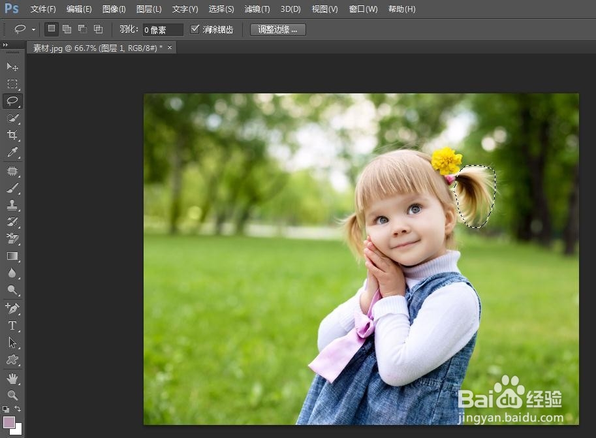Choose Add to selection mode
Screen dimensions: 596x438
[67, 29]
